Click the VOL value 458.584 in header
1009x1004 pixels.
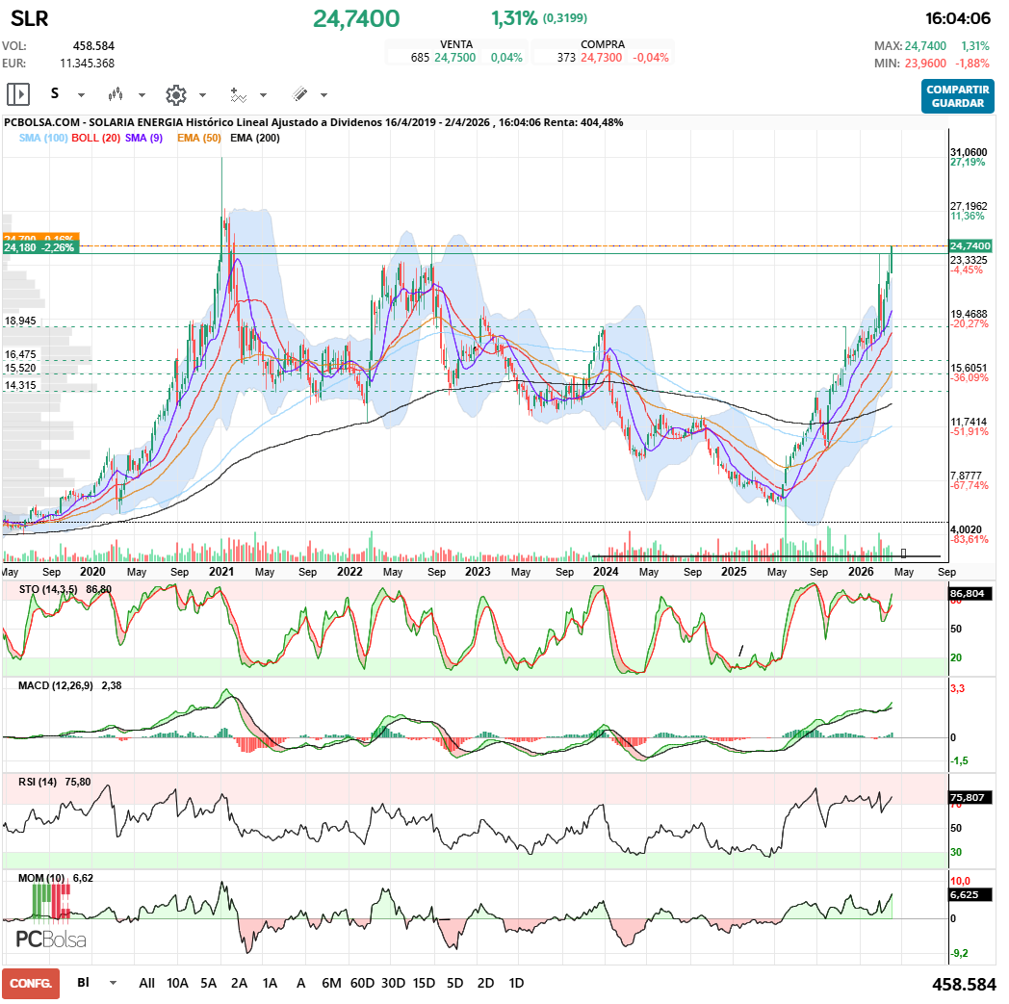point(94,45)
